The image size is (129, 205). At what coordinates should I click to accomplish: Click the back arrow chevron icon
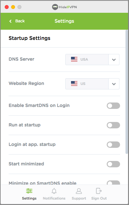[11, 21]
